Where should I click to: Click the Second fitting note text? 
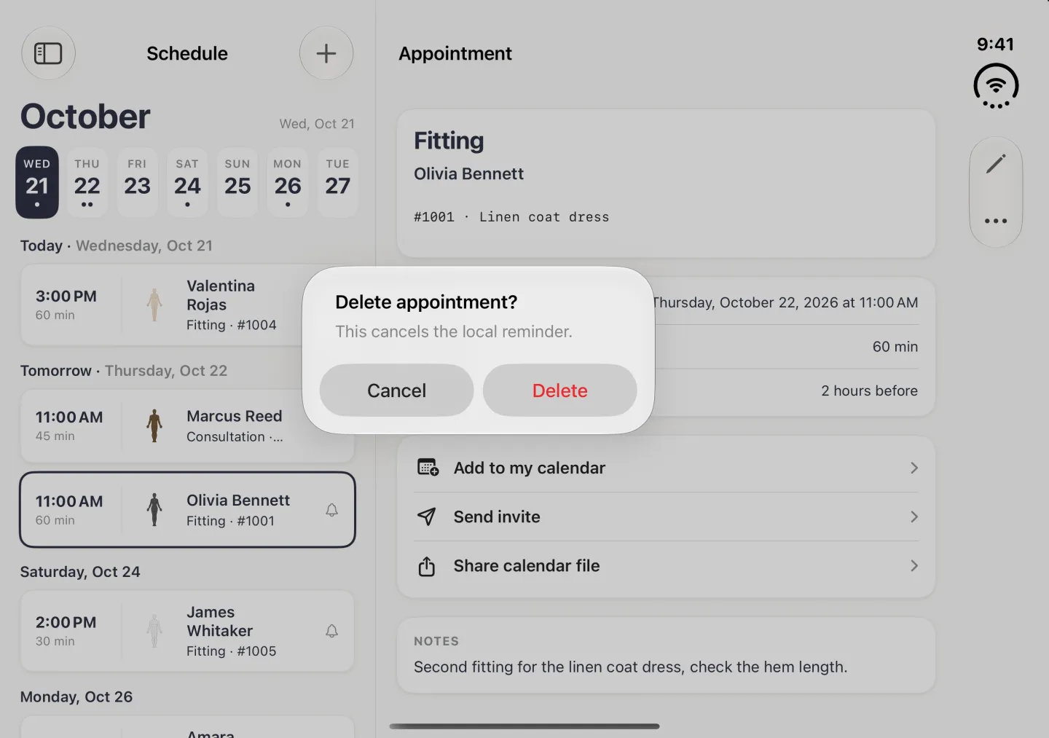point(630,667)
